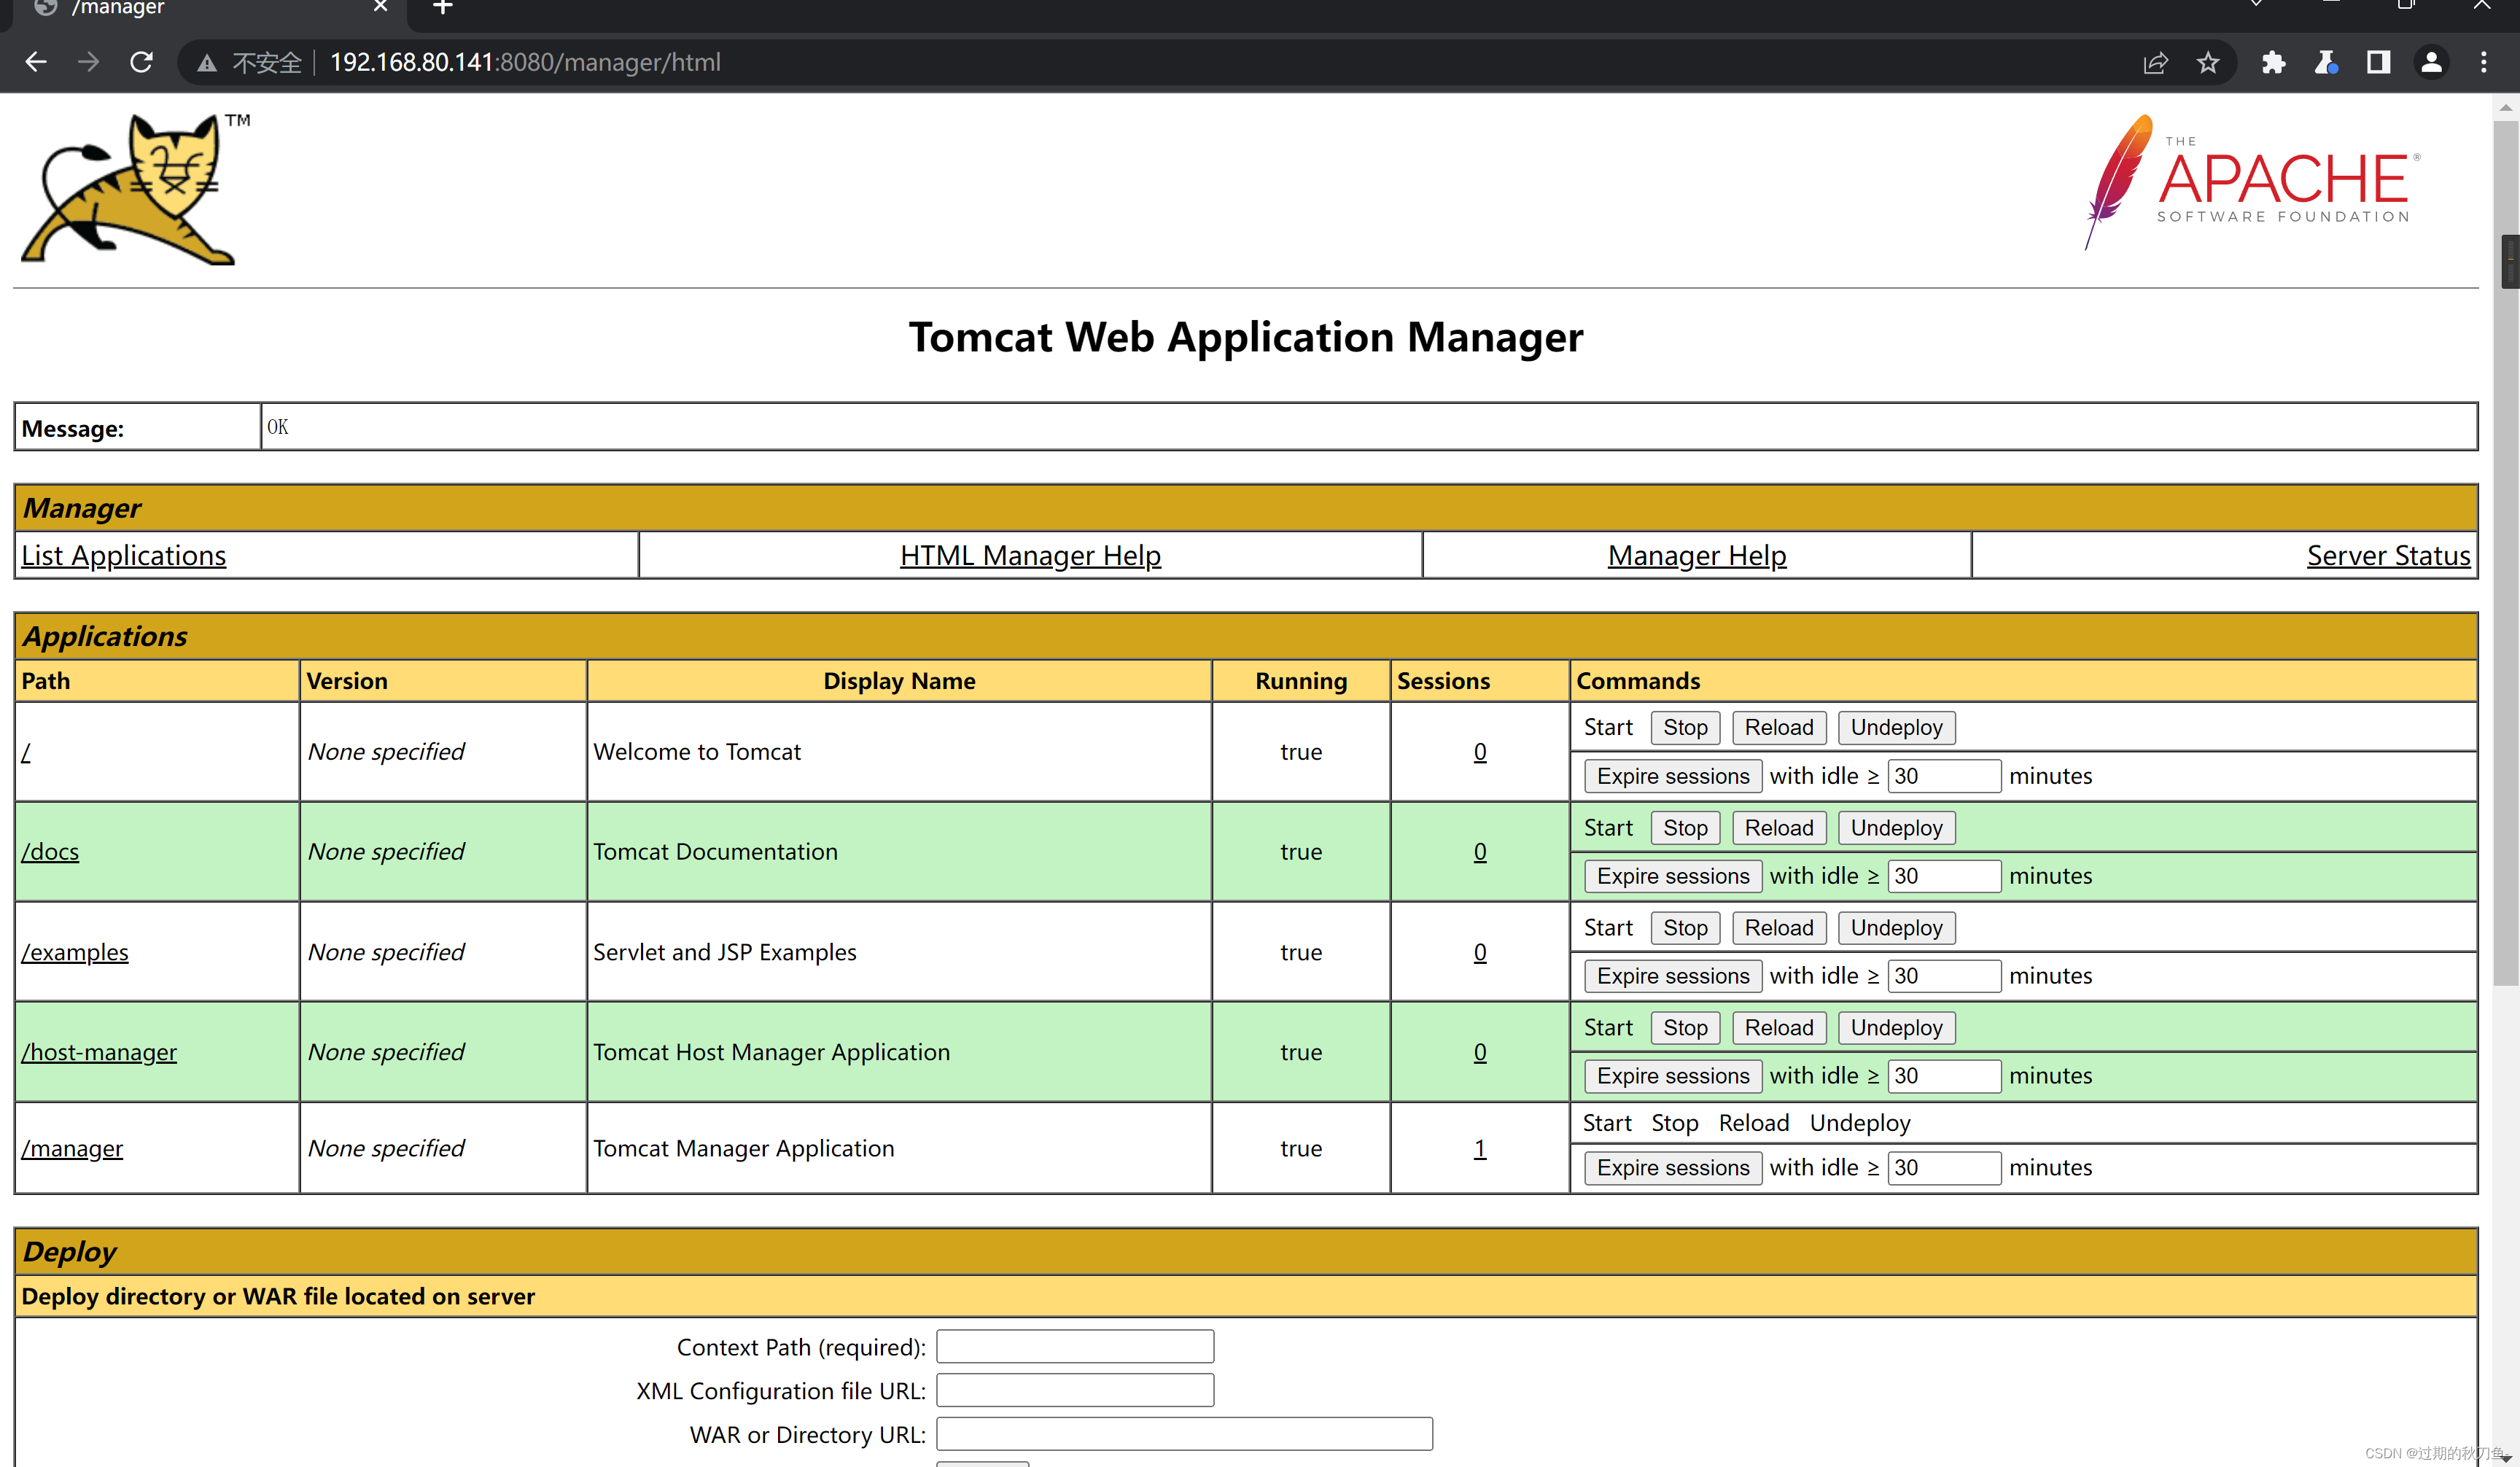This screenshot has width=2520, height=1467.
Task: Open the root / application path link
Action: pos(26,752)
